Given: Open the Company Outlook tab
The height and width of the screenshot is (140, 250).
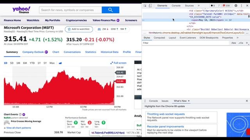Looking at the screenshot, I should tap(35, 52).
